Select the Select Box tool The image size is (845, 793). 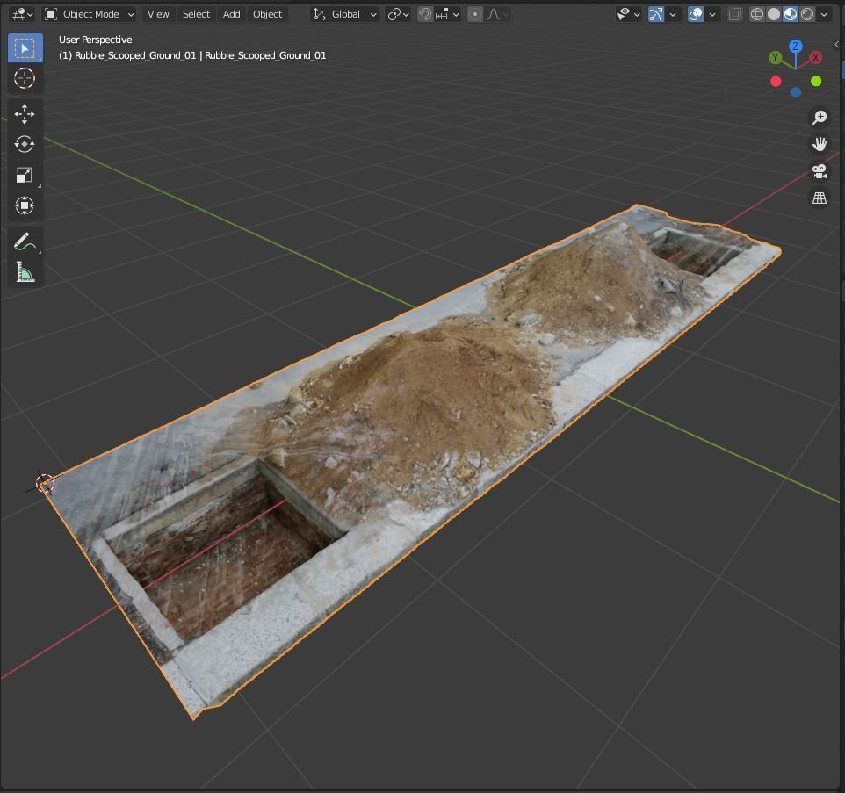click(25, 48)
